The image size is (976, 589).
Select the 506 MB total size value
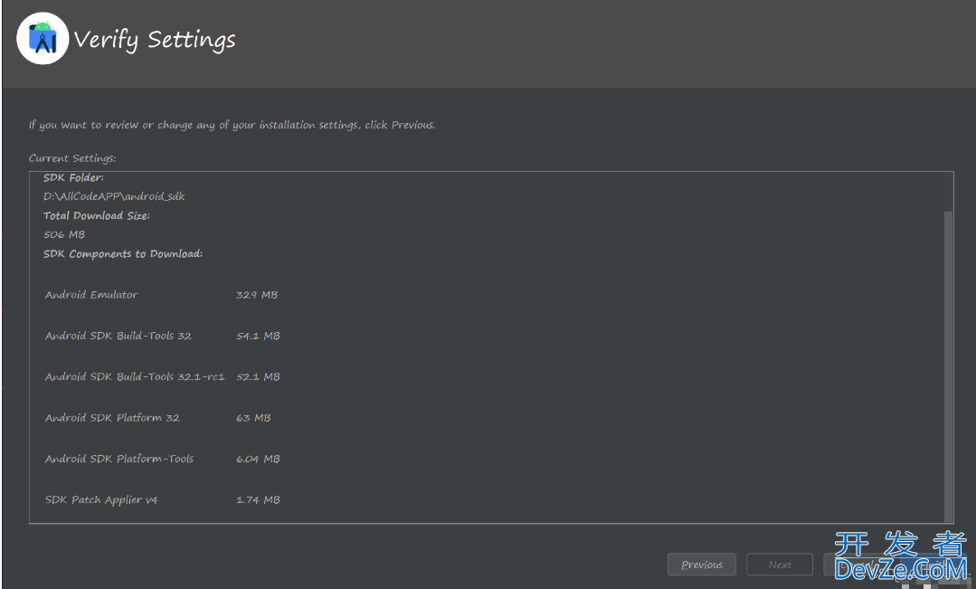tap(64, 234)
